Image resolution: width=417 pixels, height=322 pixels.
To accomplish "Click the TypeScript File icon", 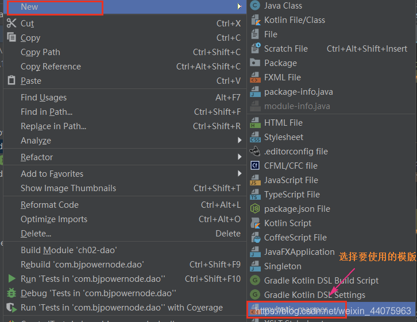I will point(255,195).
